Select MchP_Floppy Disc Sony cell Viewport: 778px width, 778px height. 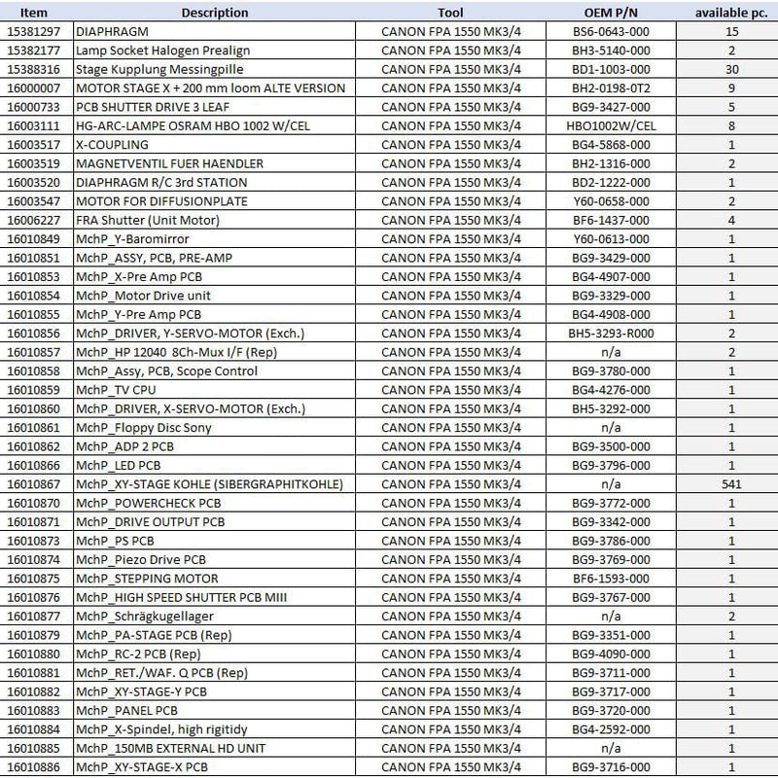[x=214, y=427]
